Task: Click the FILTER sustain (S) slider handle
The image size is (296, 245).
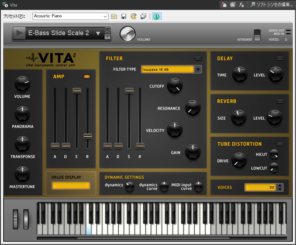Action: click(129, 90)
